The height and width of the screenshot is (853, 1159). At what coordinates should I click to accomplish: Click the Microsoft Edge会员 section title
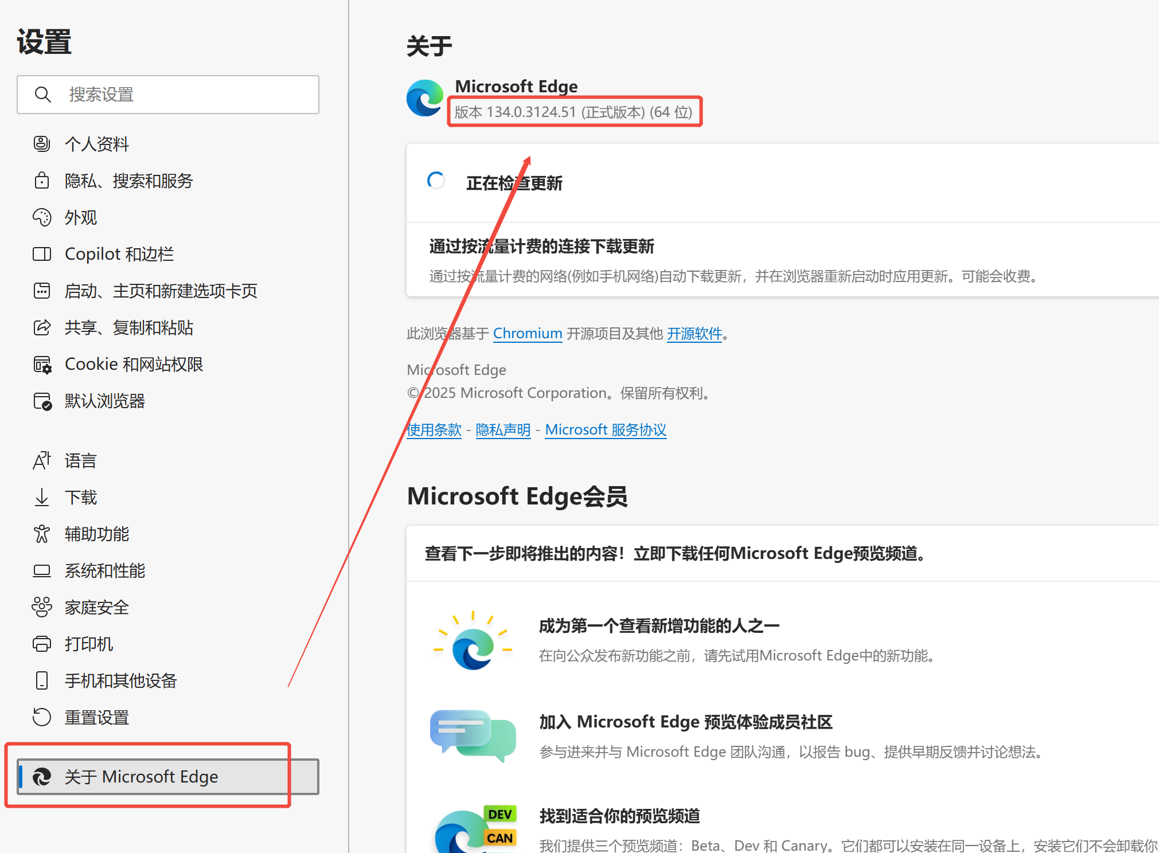517,496
